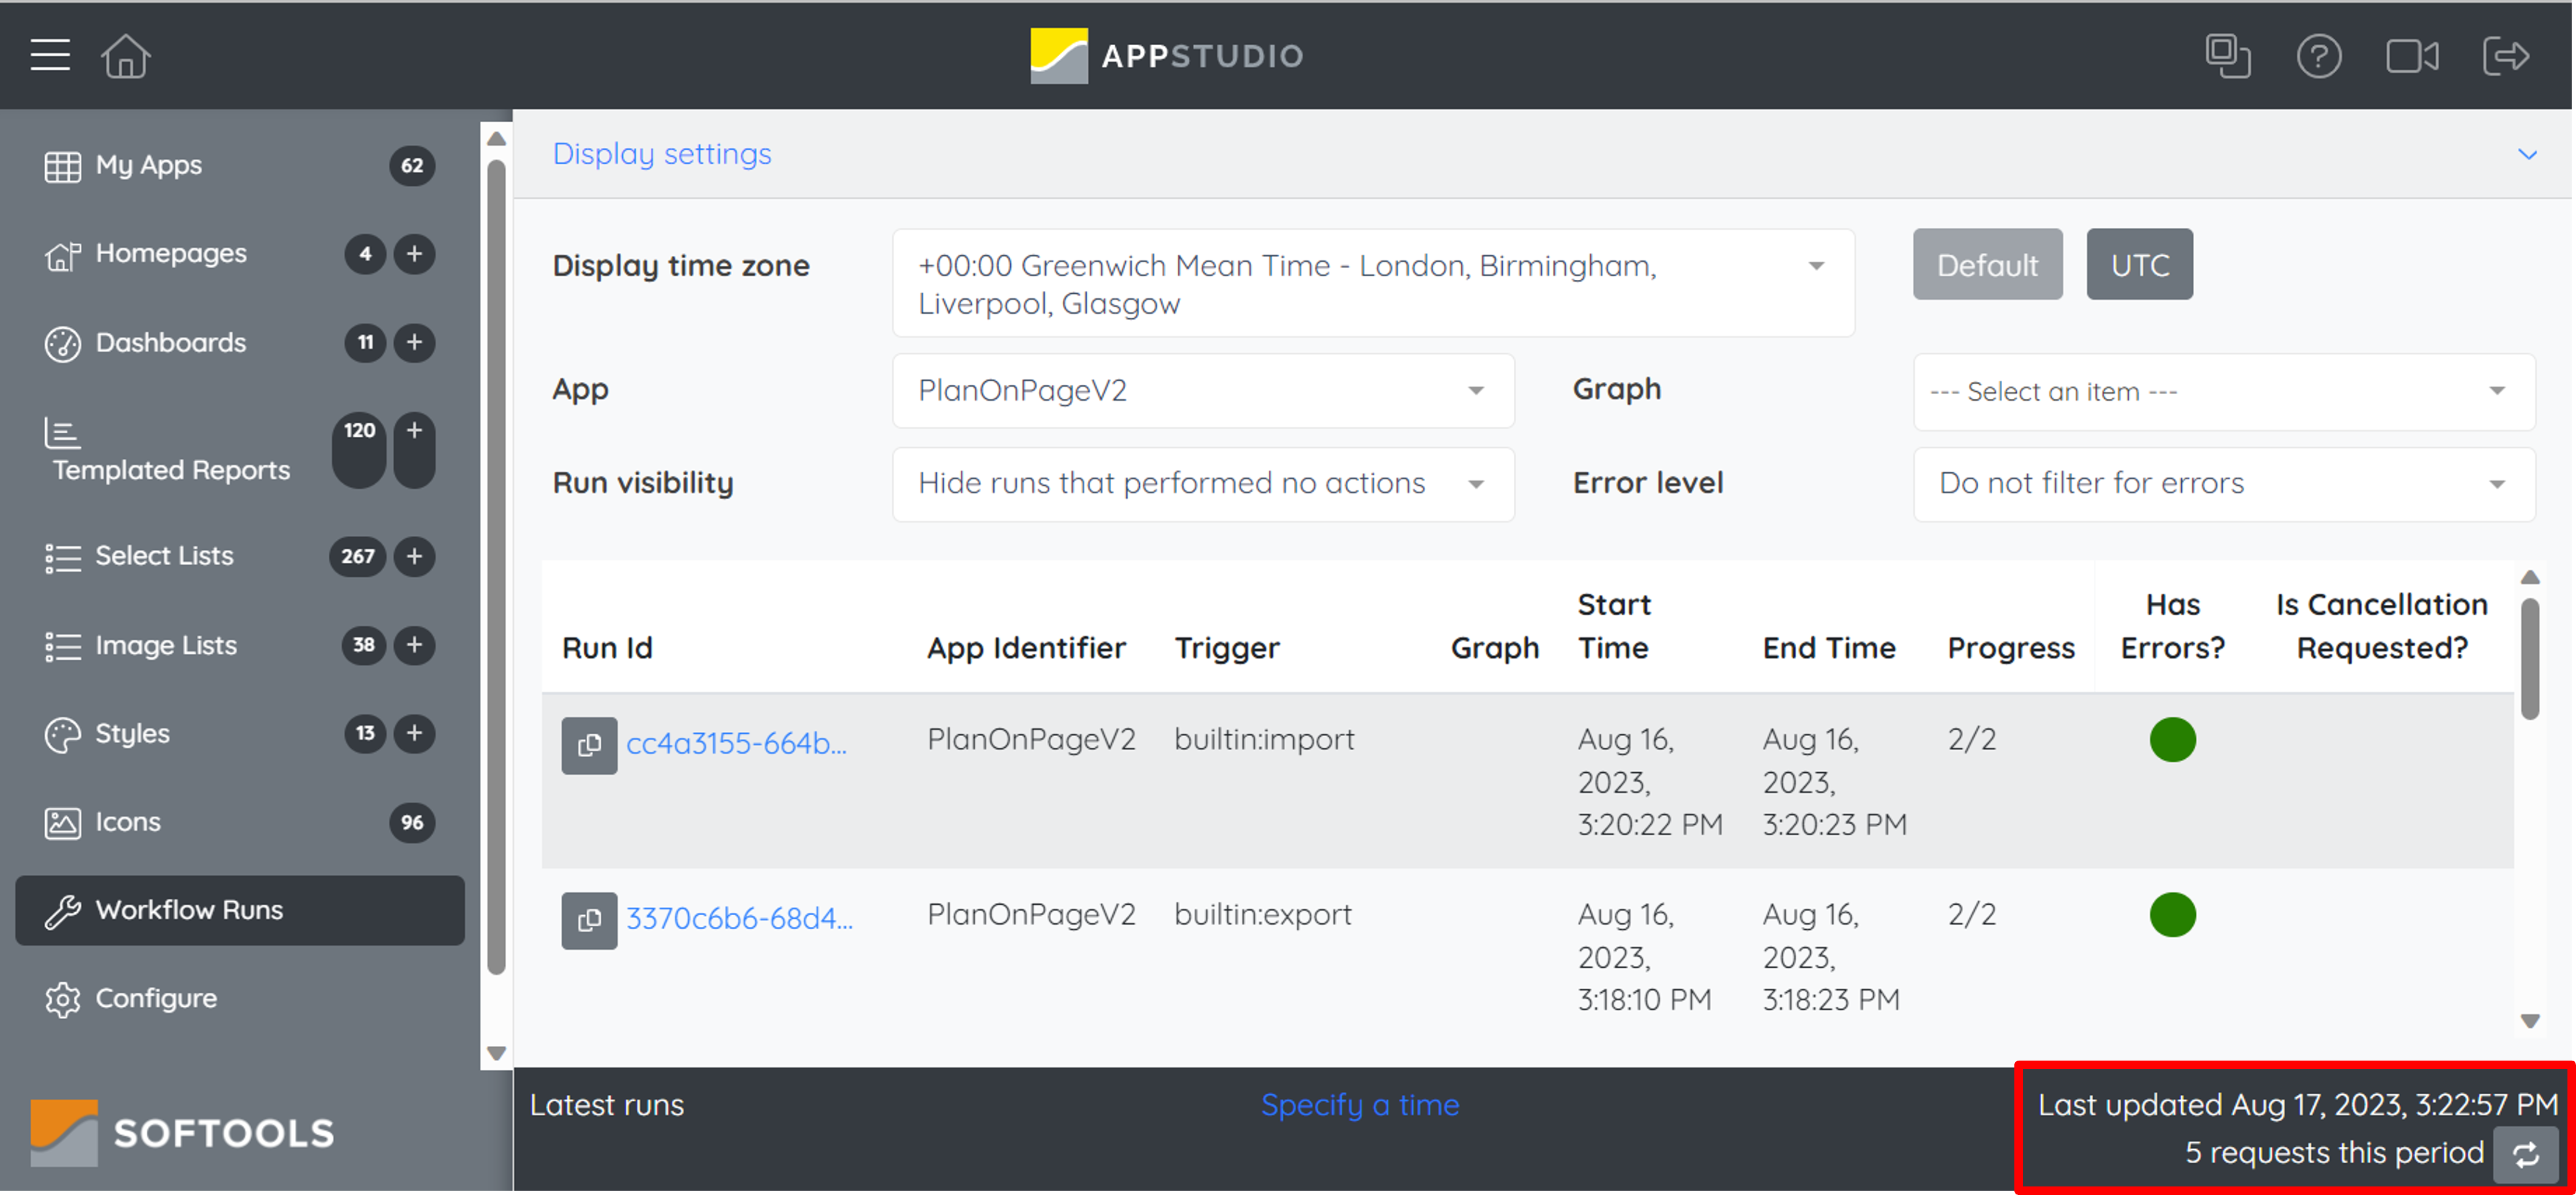The image size is (2576, 1195).
Task: Click the Select Lists count badge 267
Action: [357, 556]
